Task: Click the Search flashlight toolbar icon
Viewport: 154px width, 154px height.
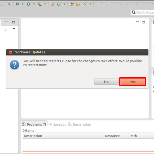Action: 85,4
